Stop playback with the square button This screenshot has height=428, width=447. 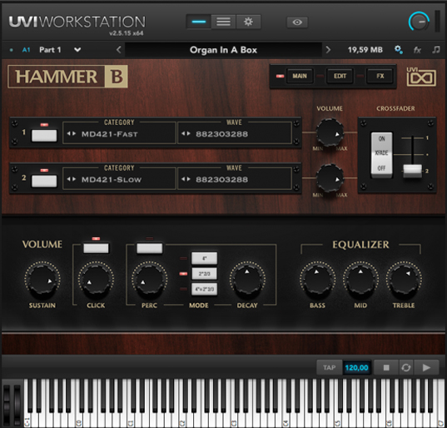[386, 367]
